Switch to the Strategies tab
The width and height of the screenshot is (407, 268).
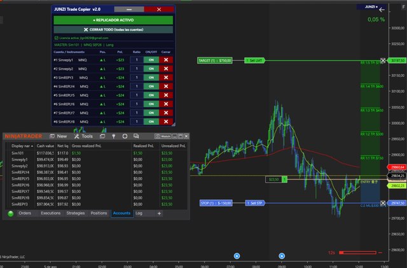click(x=76, y=213)
